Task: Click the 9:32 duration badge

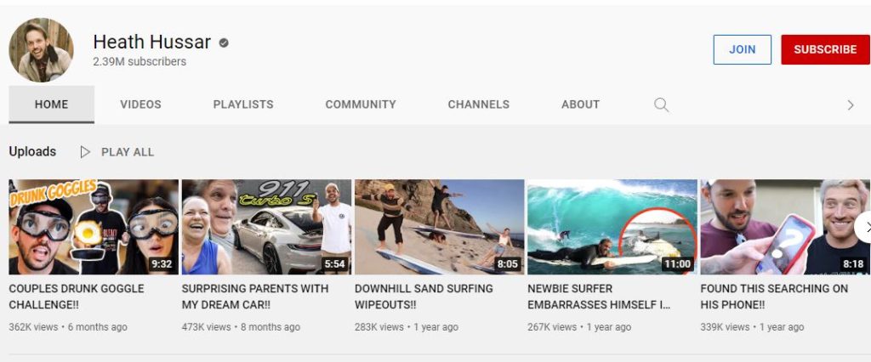Action: tap(162, 264)
